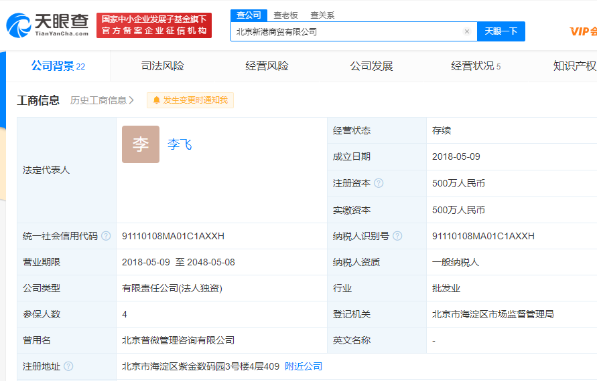Click the help icon next to 注册资本
The image size is (597, 381).
[379, 183]
